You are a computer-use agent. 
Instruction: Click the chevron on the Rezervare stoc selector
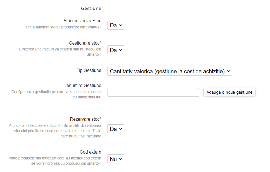click(x=121, y=129)
